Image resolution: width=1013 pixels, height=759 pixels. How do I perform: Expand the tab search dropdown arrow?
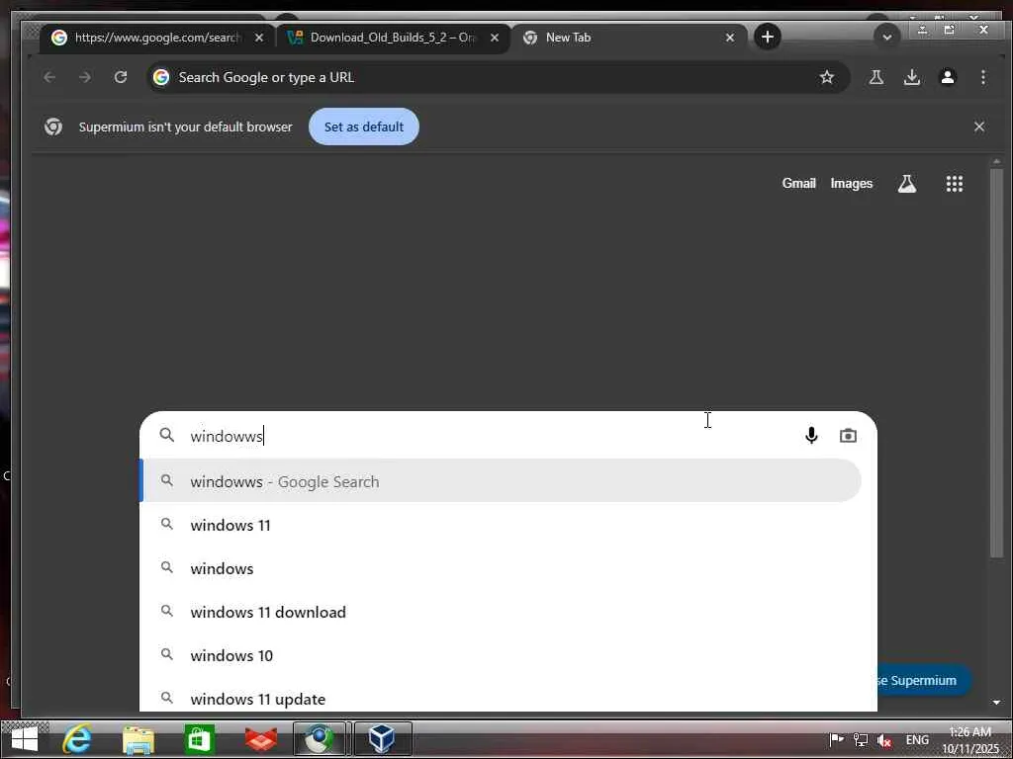[886, 38]
